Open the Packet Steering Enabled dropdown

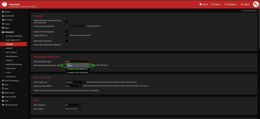click(x=75, y=82)
